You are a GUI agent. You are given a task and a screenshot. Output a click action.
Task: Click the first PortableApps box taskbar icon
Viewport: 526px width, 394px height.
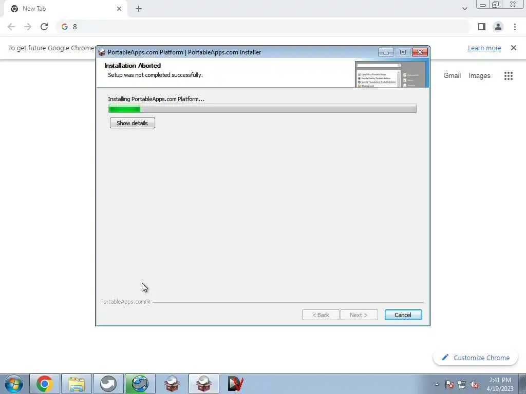tap(172, 384)
